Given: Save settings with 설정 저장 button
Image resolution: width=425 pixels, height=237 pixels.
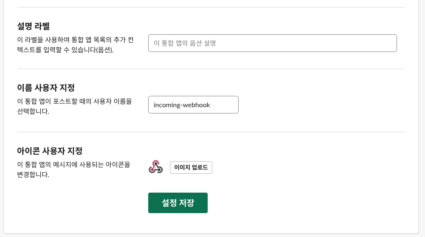Looking at the screenshot, I should click(178, 203).
